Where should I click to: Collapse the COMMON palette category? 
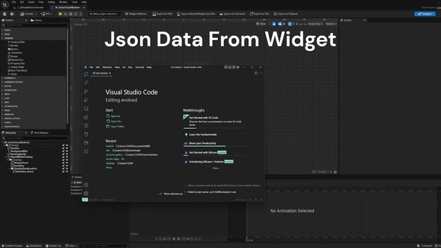(x=2, y=39)
